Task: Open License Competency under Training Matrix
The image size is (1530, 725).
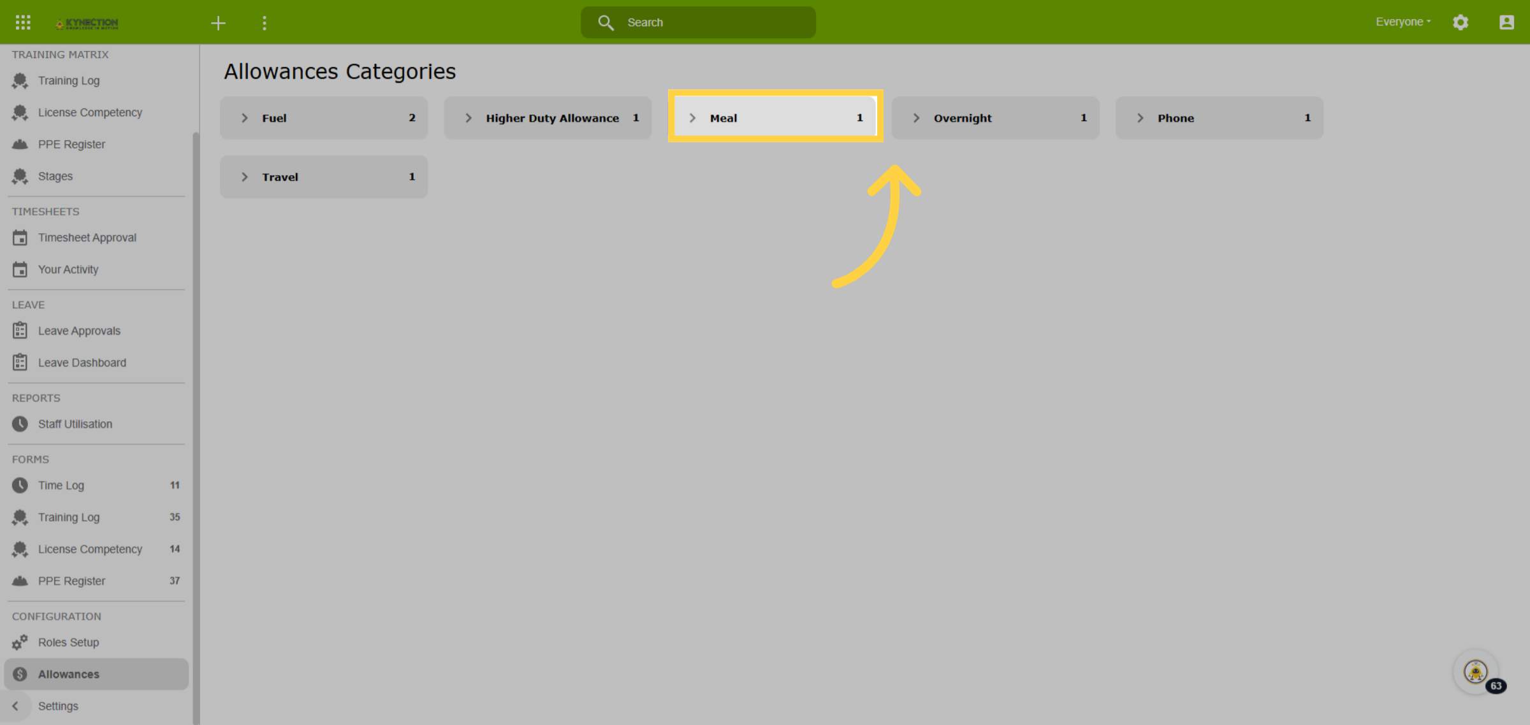Action: click(x=90, y=112)
